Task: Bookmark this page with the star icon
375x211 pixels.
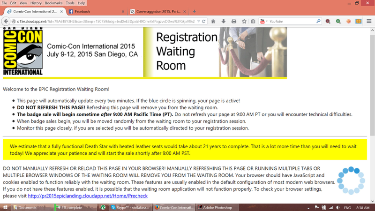Action: tap(244, 21)
